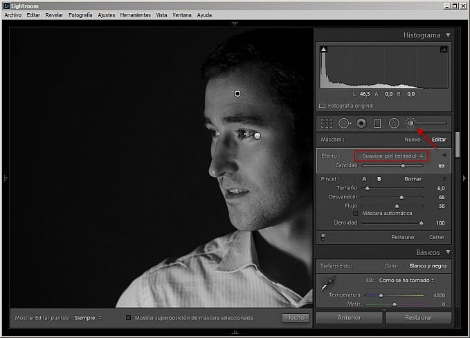Click Restaurar in the brush panel
470x338 pixels.
tap(403, 237)
